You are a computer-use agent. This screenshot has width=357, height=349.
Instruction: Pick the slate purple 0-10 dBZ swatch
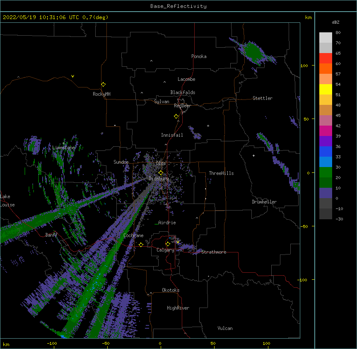tap(326, 193)
